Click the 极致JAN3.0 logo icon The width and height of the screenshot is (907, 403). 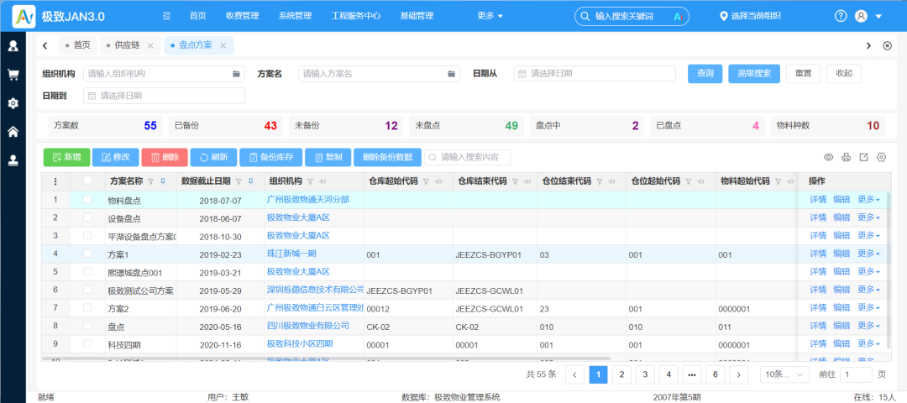(25, 16)
